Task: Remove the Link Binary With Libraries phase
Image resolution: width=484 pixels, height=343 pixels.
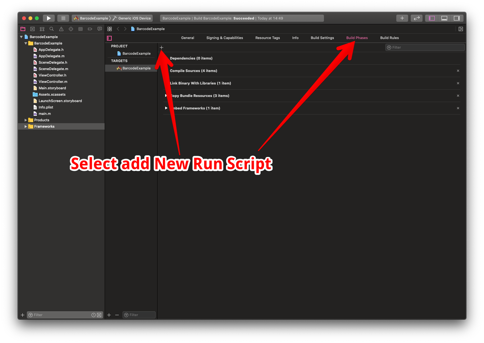Action: 458,83
